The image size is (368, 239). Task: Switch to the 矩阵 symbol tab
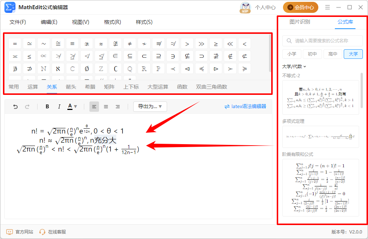click(x=109, y=87)
